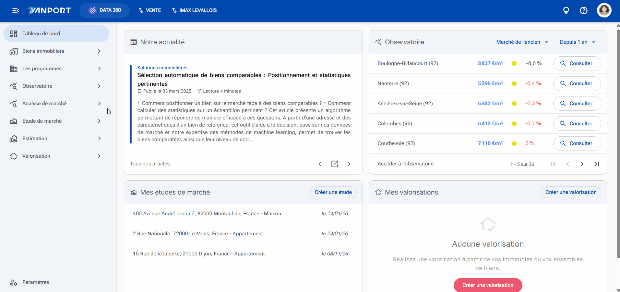620x292 pixels.
Task: Click the yellow indicator dot for Courbevoie
Action: [514, 143]
